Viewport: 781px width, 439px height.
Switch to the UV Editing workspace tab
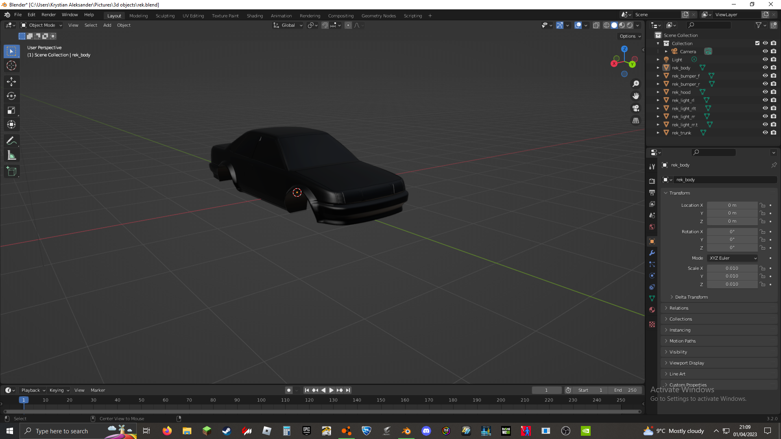click(193, 16)
